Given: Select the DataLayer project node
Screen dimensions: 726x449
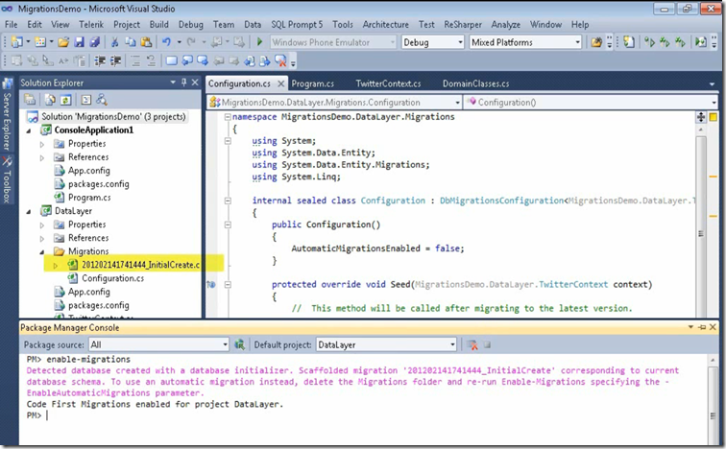Looking at the screenshot, I should coord(73,211).
